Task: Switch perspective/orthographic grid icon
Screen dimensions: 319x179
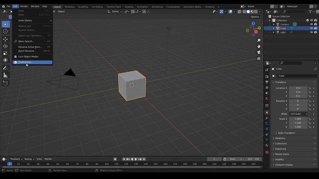Action: (x=259, y=59)
